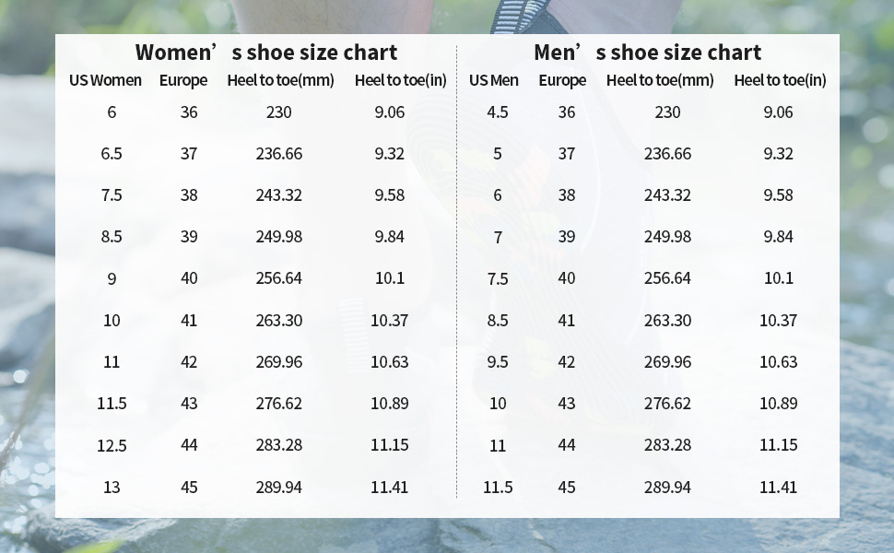Select Heel to toe(in) header in men's chart
Screen dimensions: 894x553
[780, 80]
